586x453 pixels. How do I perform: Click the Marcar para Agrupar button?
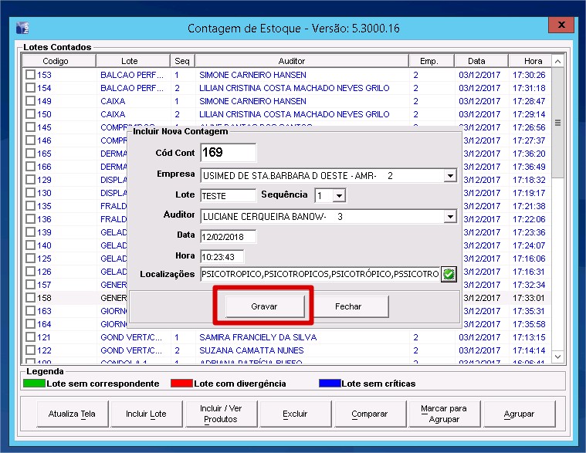(x=444, y=414)
